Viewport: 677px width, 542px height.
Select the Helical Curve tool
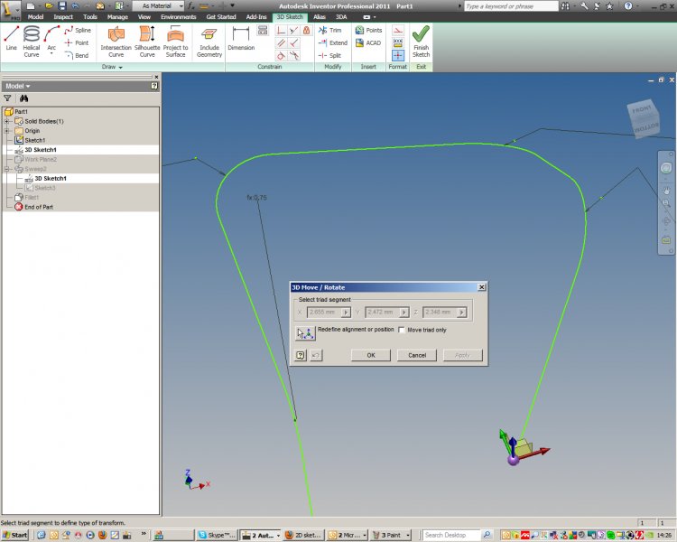click(32, 41)
